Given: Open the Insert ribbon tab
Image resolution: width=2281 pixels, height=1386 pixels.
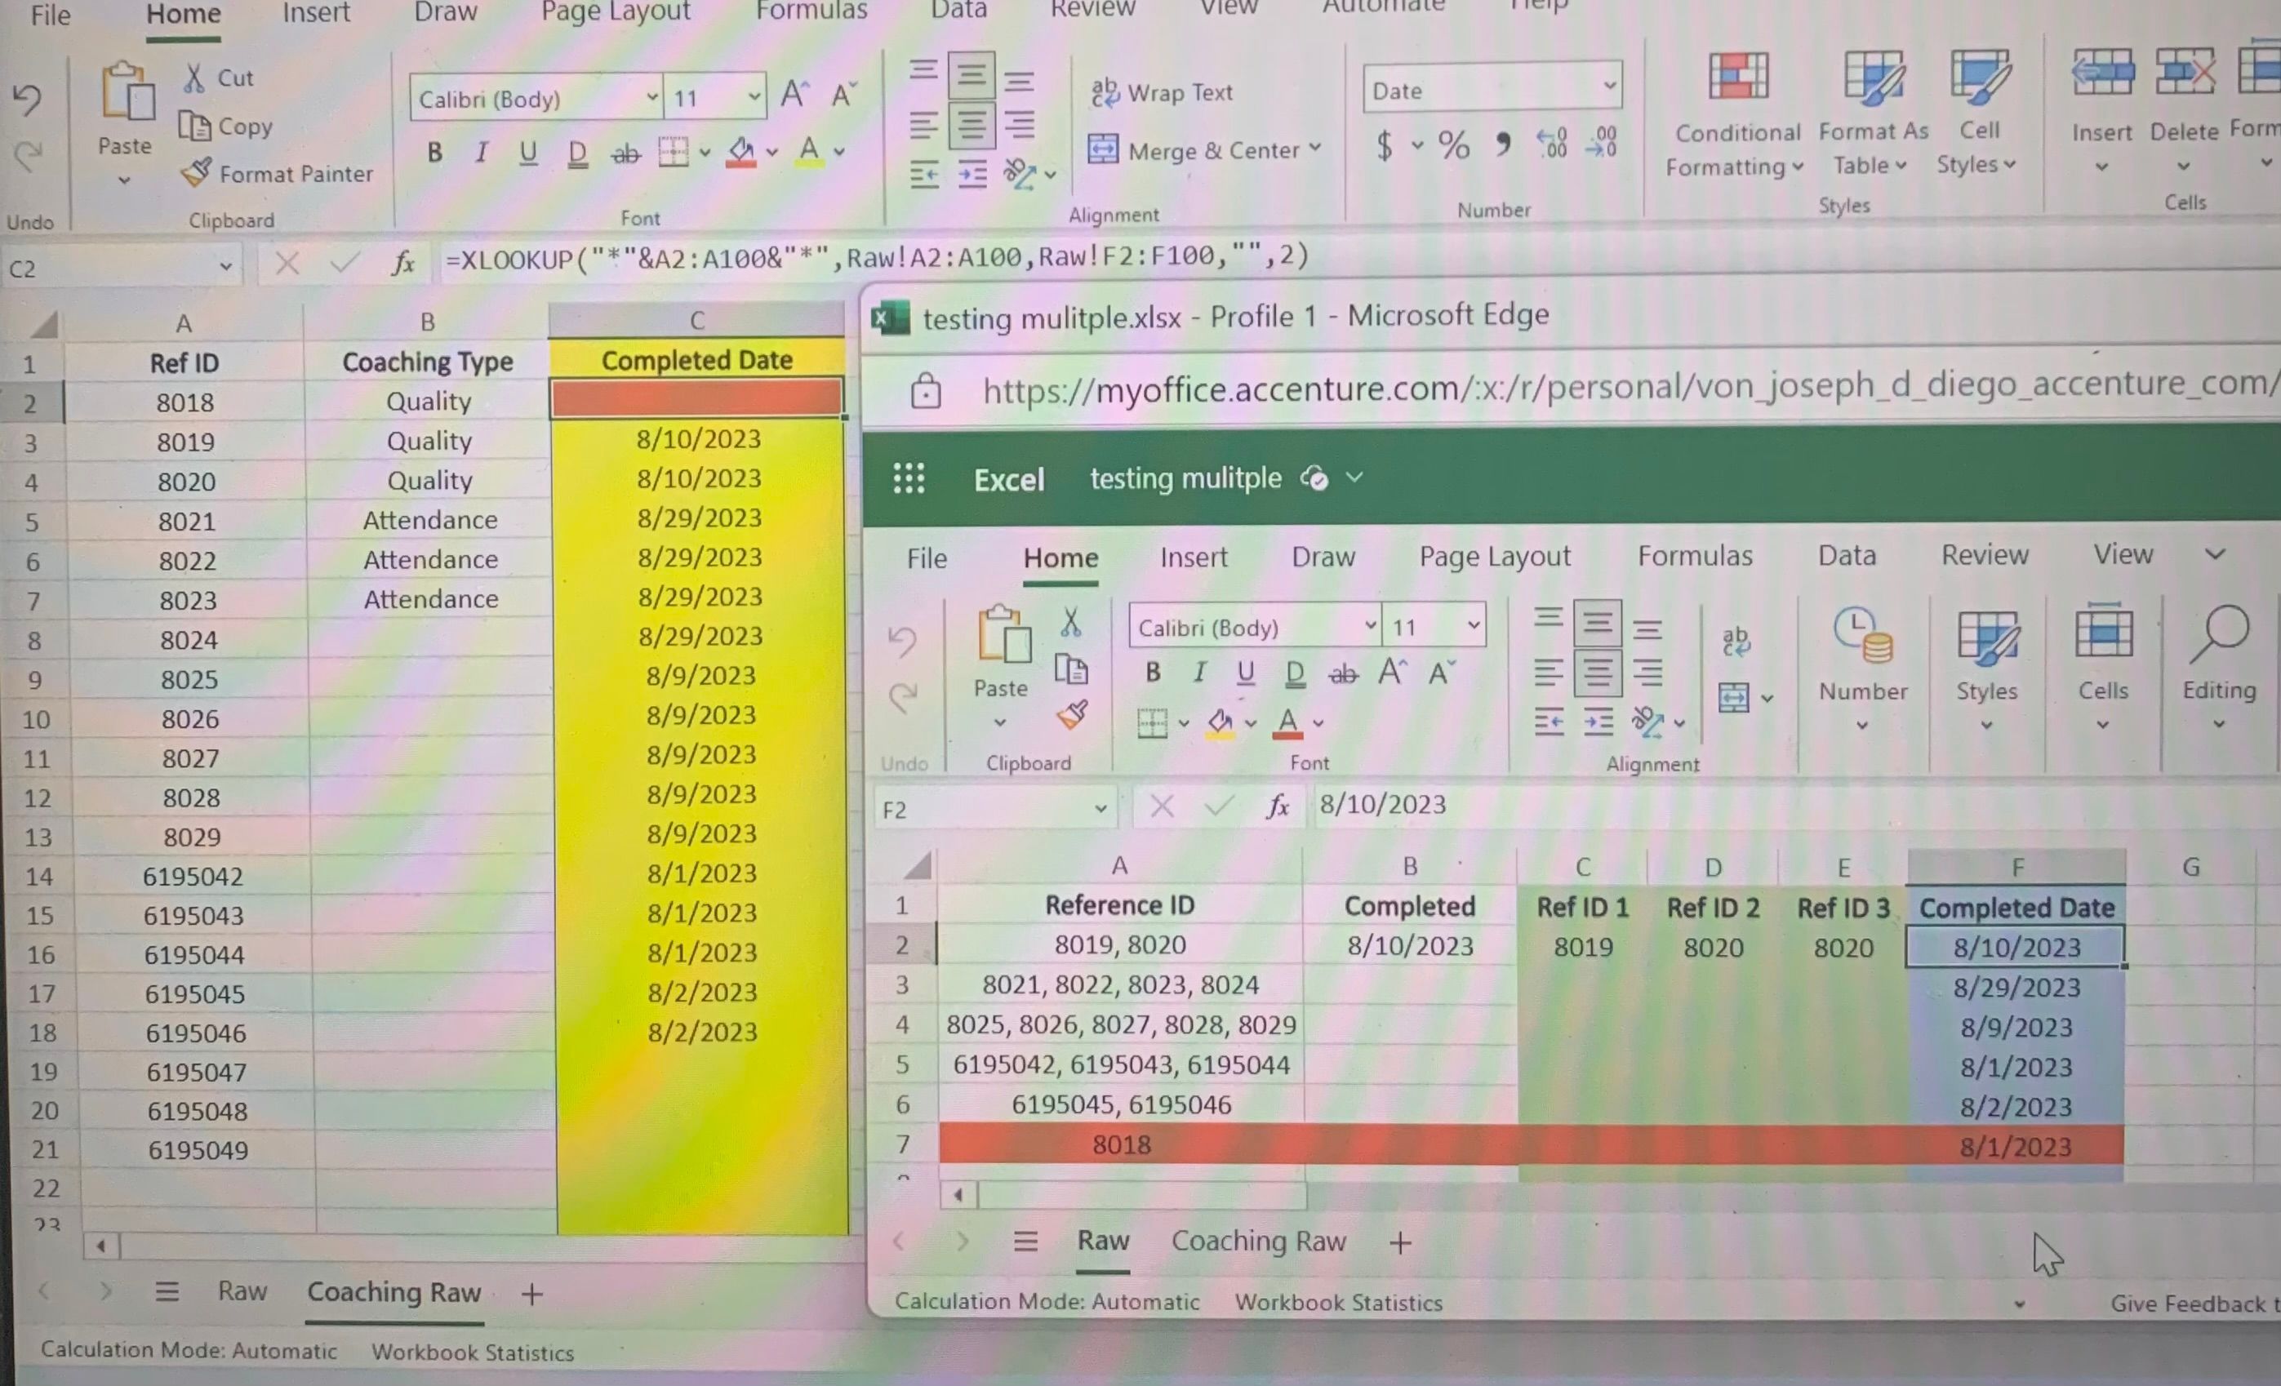Looking at the screenshot, I should [316, 13].
